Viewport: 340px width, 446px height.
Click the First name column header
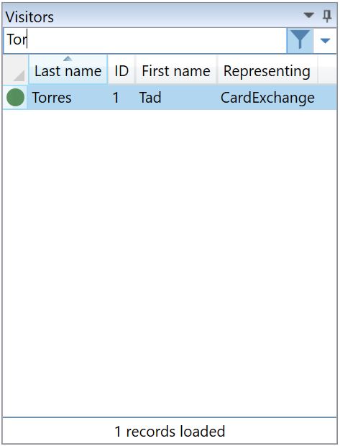176,70
